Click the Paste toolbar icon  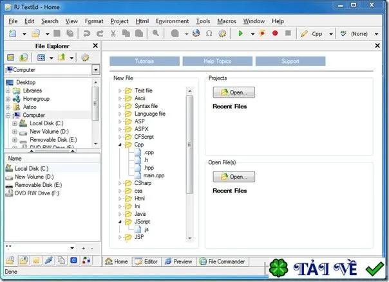pyautogui.click(x=139, y=33)
